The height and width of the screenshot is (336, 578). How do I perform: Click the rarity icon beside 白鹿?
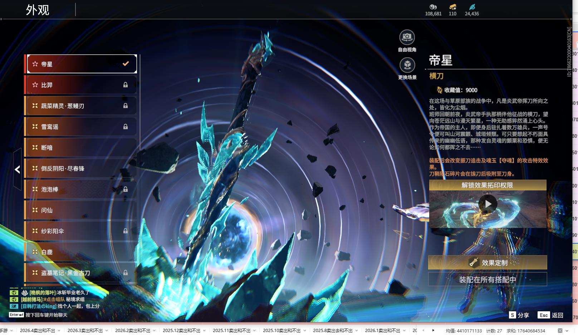click(x=35, y=252)
